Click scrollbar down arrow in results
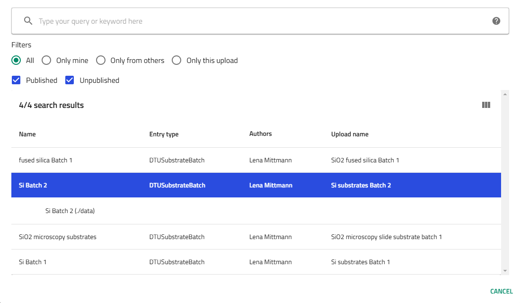 tap(505, 271)
